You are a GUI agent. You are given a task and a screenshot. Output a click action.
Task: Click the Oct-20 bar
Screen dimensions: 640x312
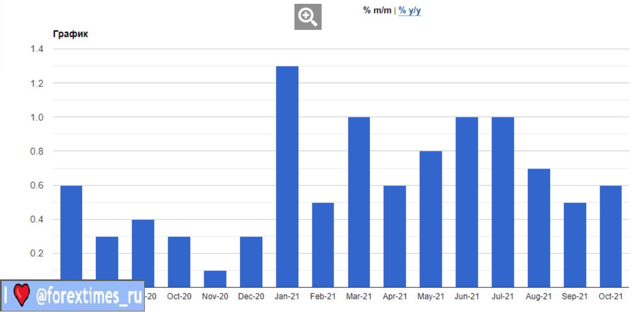[x=179, y=261]
